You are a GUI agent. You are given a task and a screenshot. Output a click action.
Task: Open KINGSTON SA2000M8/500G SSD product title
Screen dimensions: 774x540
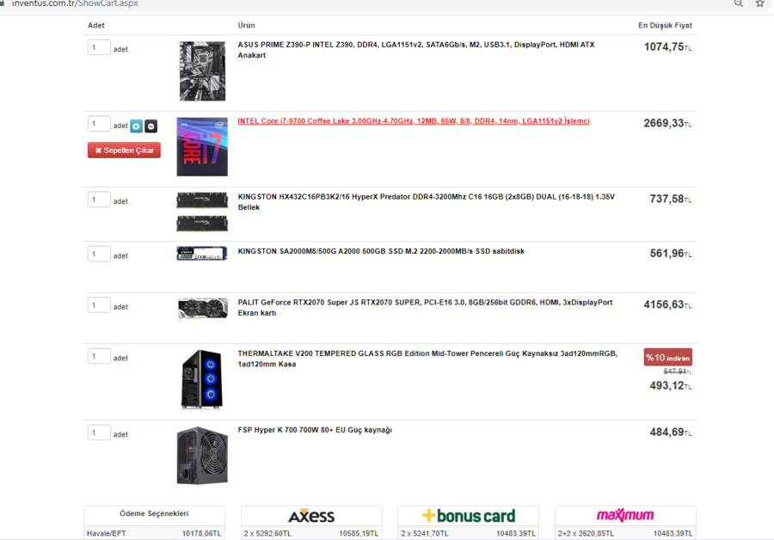pyautogui.click(x=381, y=251)
